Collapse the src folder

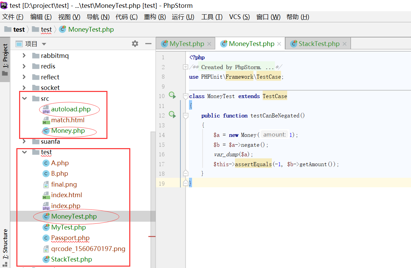coord(24,98)
